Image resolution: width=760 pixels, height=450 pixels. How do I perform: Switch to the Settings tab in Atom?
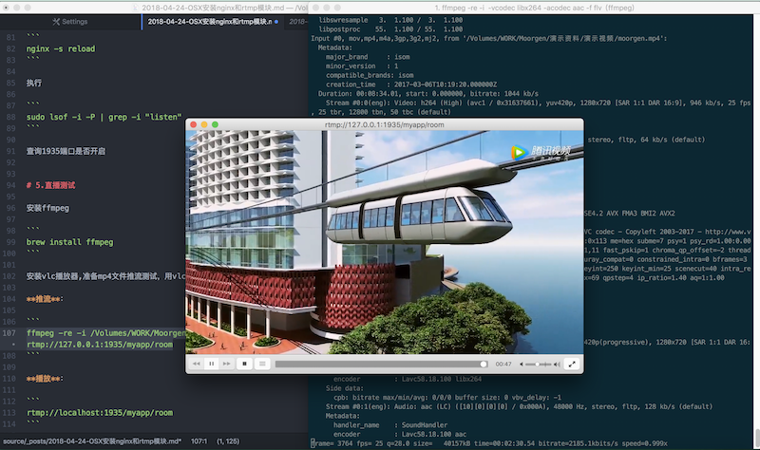point(69,20)
